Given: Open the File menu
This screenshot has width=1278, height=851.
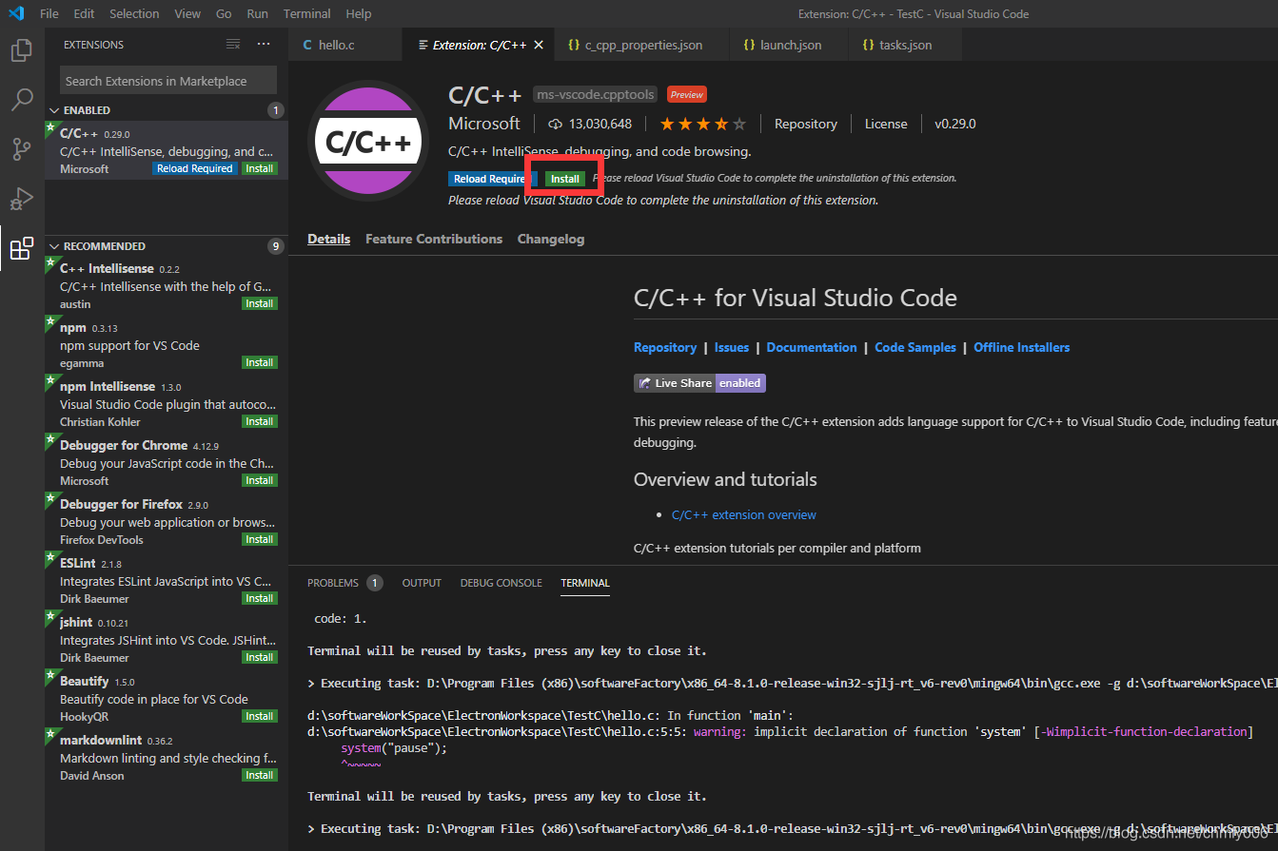Looking at the screenshot, I should 49,13.
